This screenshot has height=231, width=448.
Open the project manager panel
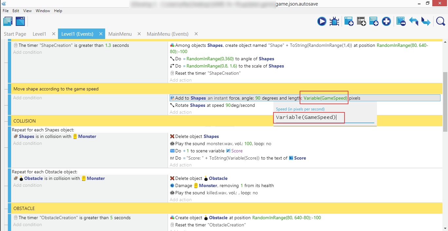coord(8,22)
